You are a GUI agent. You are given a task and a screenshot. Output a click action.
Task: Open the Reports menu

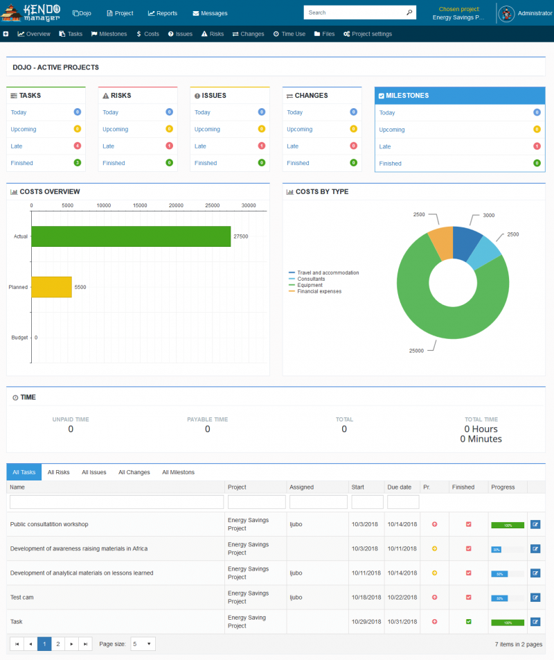163,13
